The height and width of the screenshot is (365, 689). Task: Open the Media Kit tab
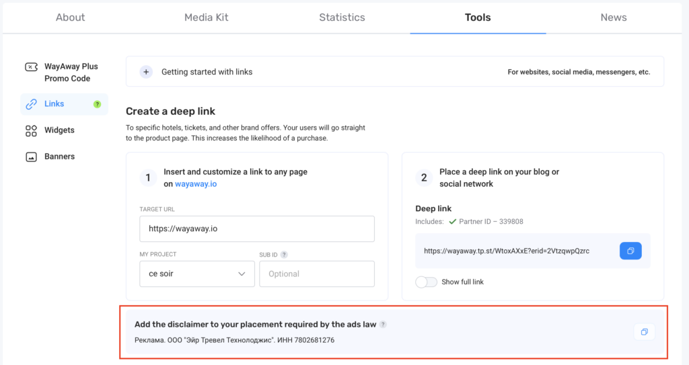tap(207, 17)
